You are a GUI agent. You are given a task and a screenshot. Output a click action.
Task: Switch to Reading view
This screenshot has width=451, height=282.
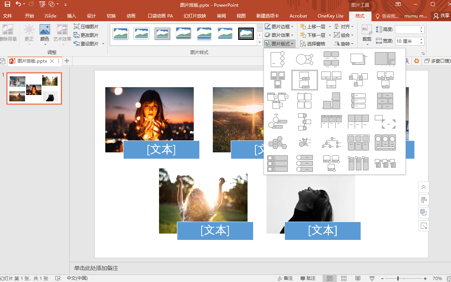click(x=358, y=278)
